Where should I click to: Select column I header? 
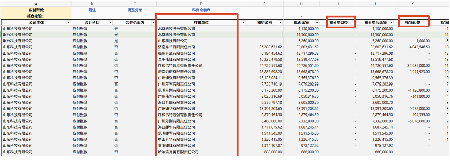coord(338,4)
